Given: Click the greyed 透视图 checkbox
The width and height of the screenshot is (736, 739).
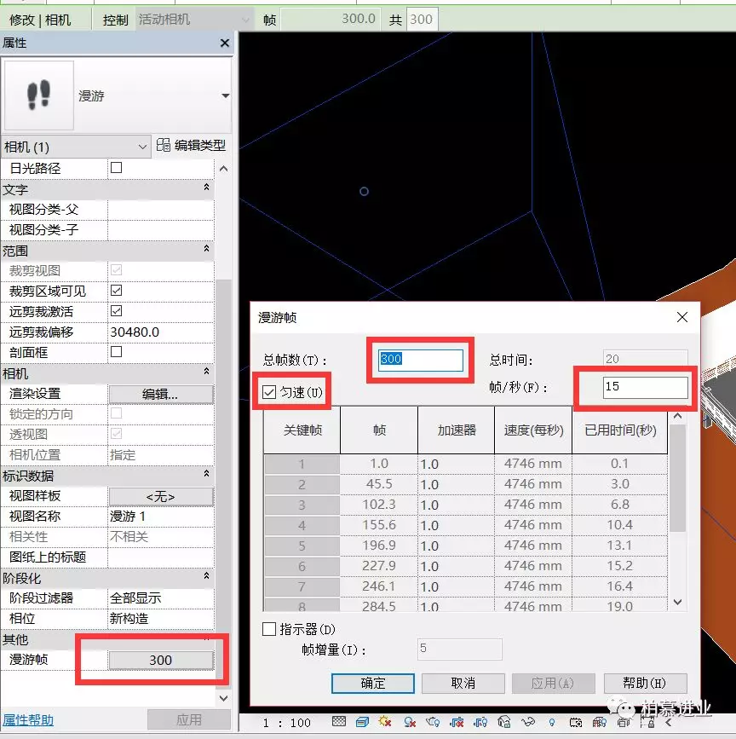Looking at the screenshot, I should coord(116,433).
